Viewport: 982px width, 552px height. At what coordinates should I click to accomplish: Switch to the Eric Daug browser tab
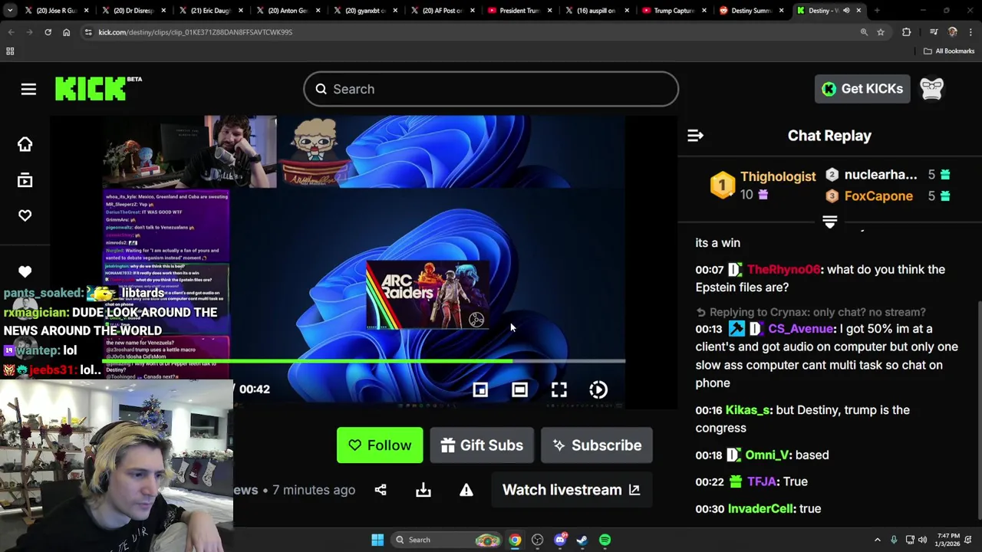click(x=209, y=11)
